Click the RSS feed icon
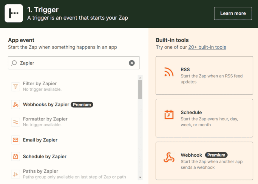The image size is (258, 184). 169,72
